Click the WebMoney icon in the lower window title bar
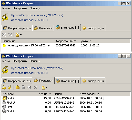Image resolution: width=132 pixels, height=120 pixels. 4,56
